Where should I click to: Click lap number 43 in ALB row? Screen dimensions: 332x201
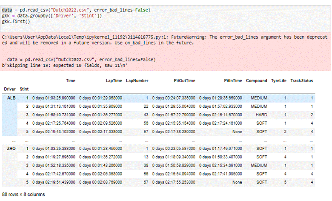[x=146, y=115]
